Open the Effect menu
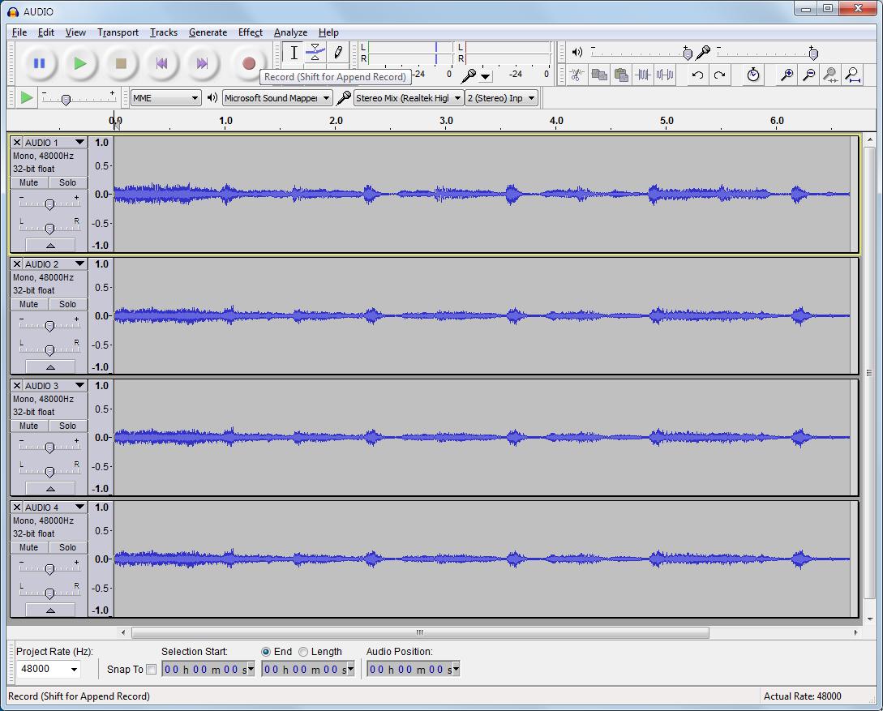This screenshot has height=711, width=883. point(250,32)
